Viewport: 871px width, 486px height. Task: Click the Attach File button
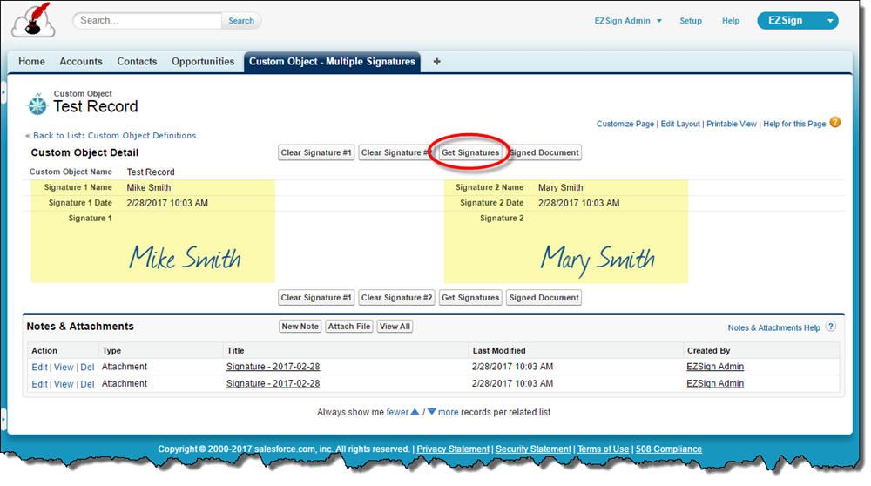point(349,327)
